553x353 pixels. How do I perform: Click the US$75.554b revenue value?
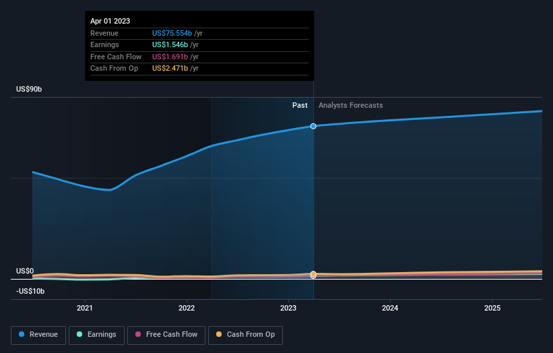tap(172, 33)
